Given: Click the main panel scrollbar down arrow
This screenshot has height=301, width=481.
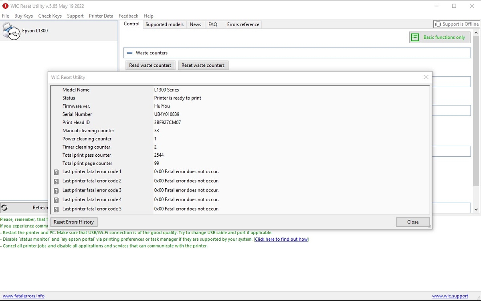Looking at the screenshot, I should [x=476, y=209].
